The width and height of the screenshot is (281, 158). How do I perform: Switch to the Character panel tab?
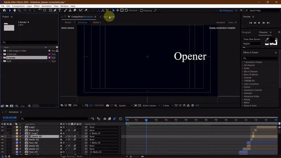point(263,32)
